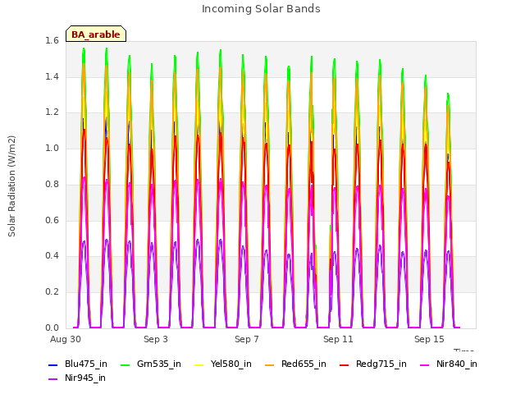Click the 0.8 y-axis tick label
This screenshot has width=525, height=394.
pyautogui.click(x=52, y=184)
